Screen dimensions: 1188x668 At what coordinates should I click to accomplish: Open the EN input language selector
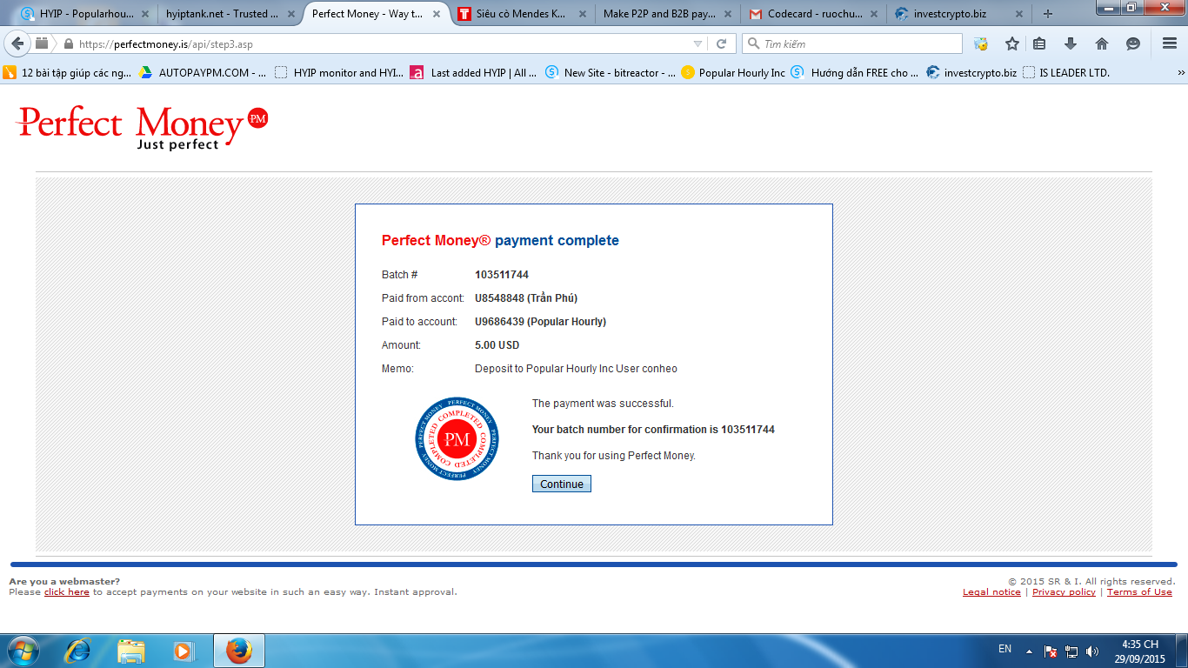coord(1004,649)
